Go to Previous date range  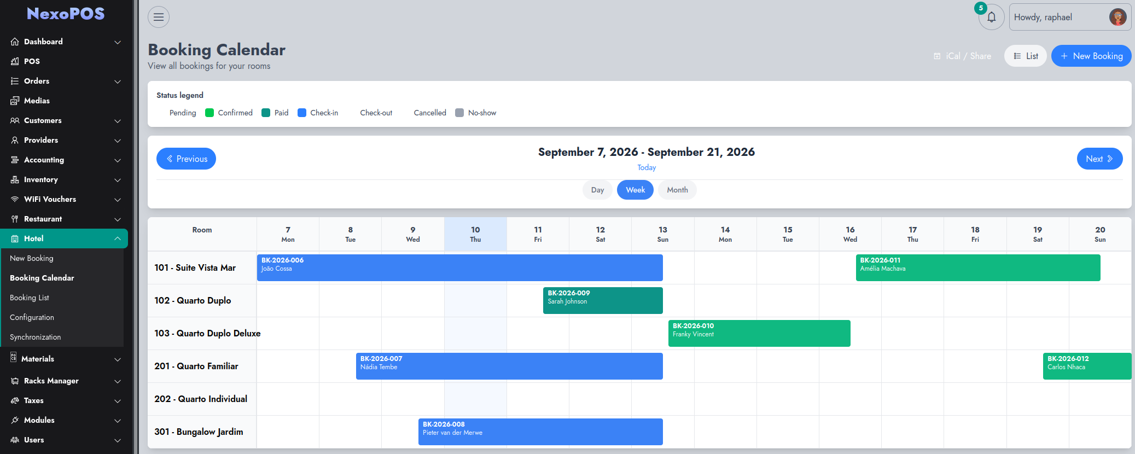pyautogui.click(x=186, y=159)
